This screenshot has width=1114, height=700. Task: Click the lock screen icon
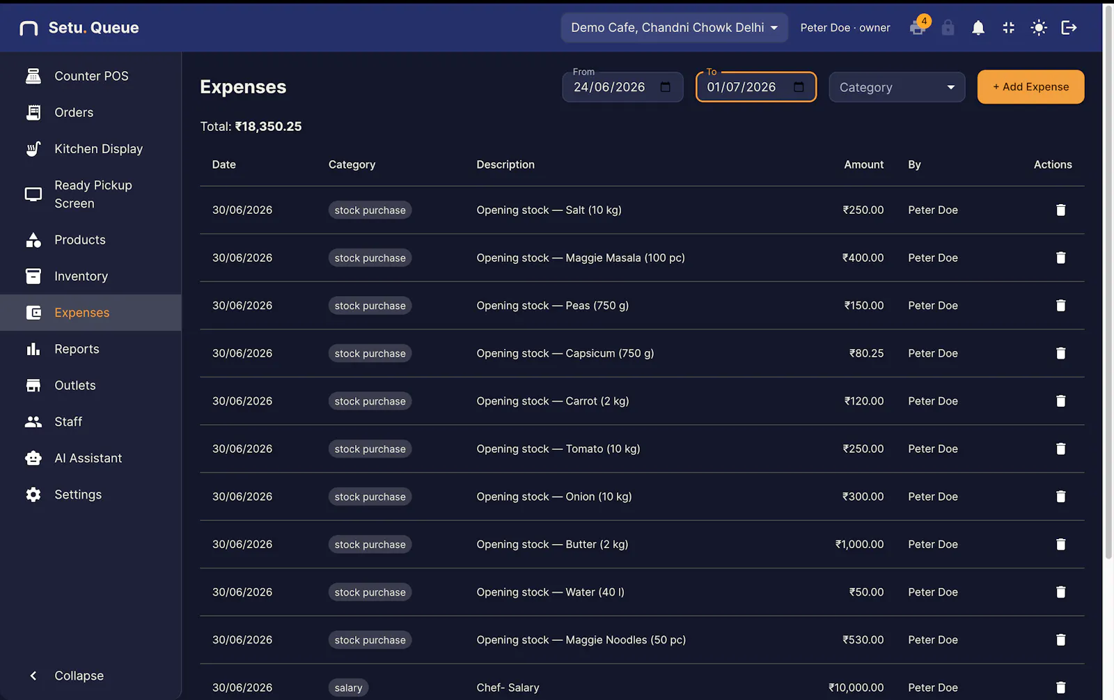(948, 28)
